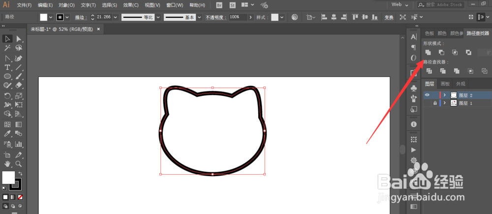Viewport: 492px width, 214px height.
Task: Select the Gradient tool
Action: pos(19,124)
